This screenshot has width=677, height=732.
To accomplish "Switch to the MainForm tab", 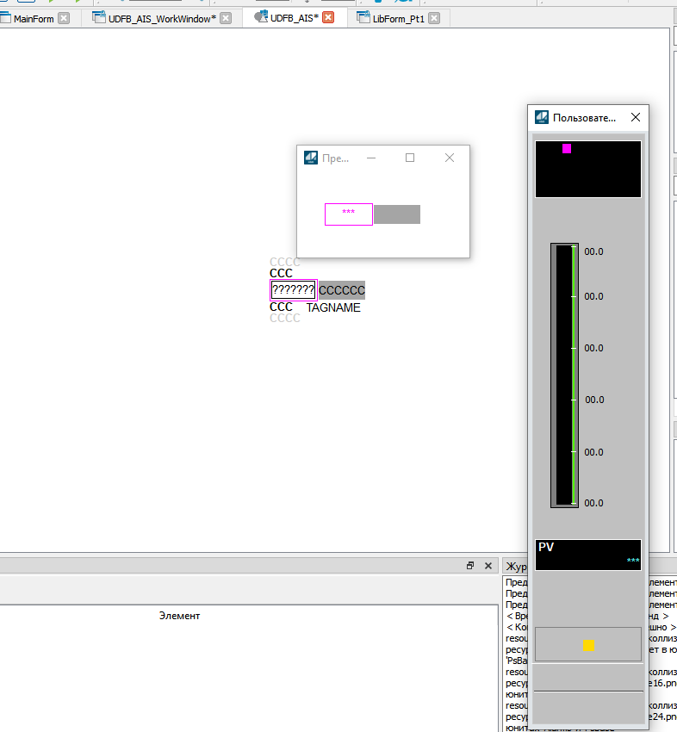I will click(x=34, y=18).
